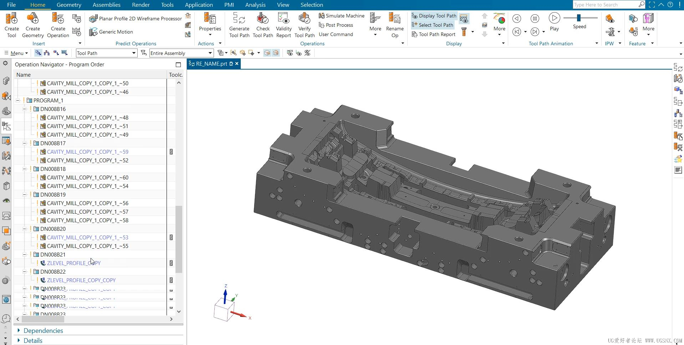This screenshot has width=684, height=345.
Task: Click the search input field
Action: 605,5
